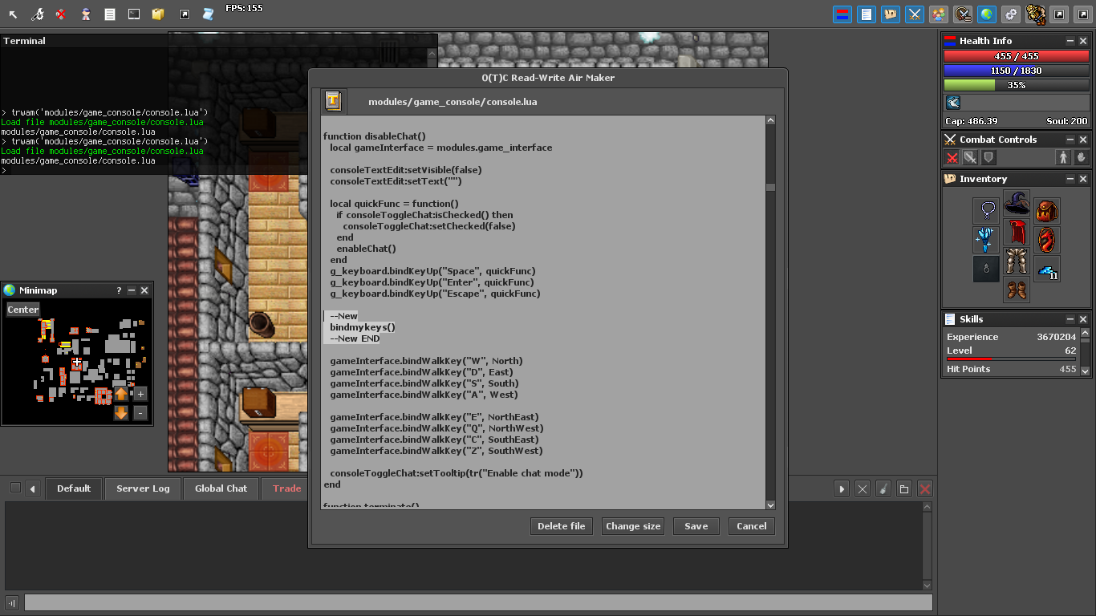Click the wizard hat head slot
Screen dimensions: 1096x616
[1017, 204]
